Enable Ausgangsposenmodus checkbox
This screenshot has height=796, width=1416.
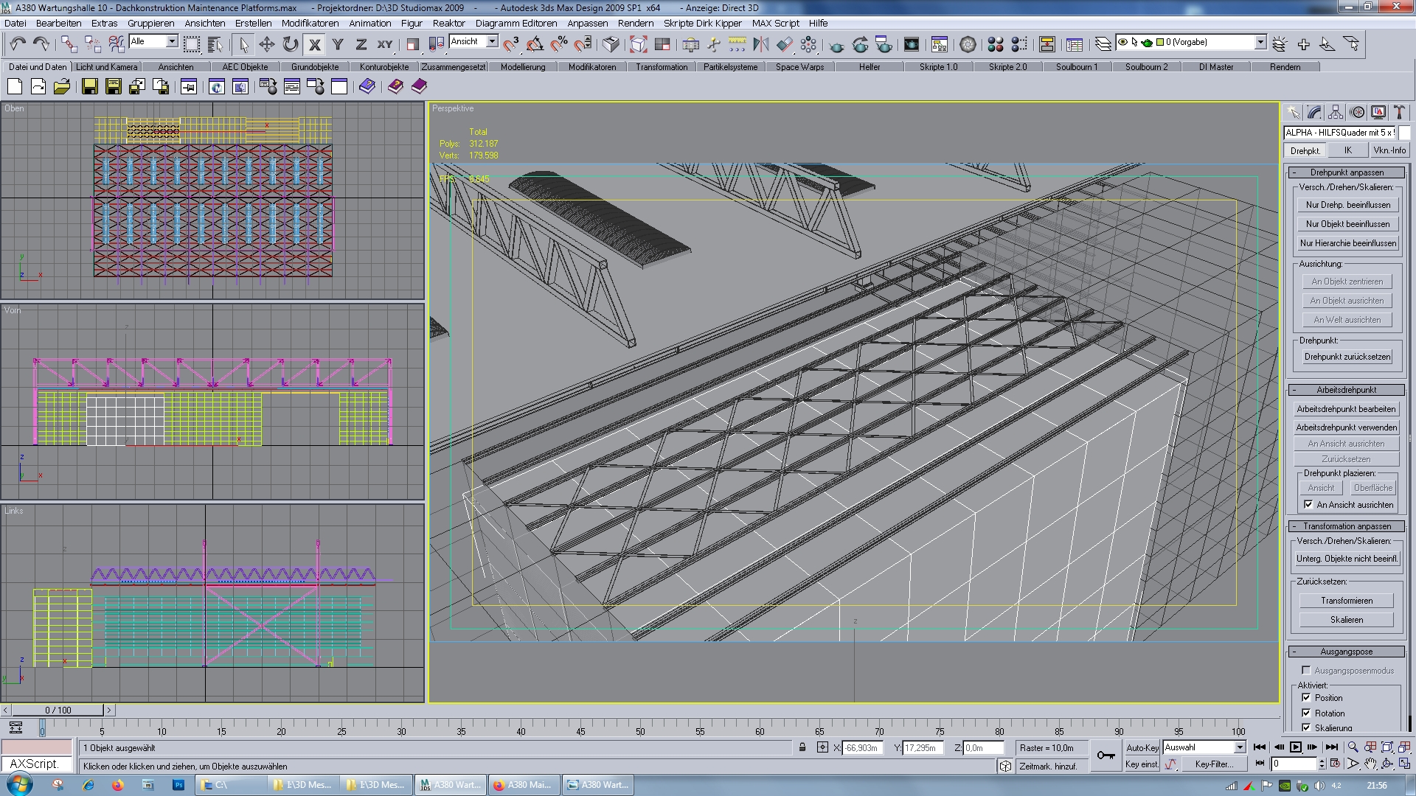click(1306, 670)
